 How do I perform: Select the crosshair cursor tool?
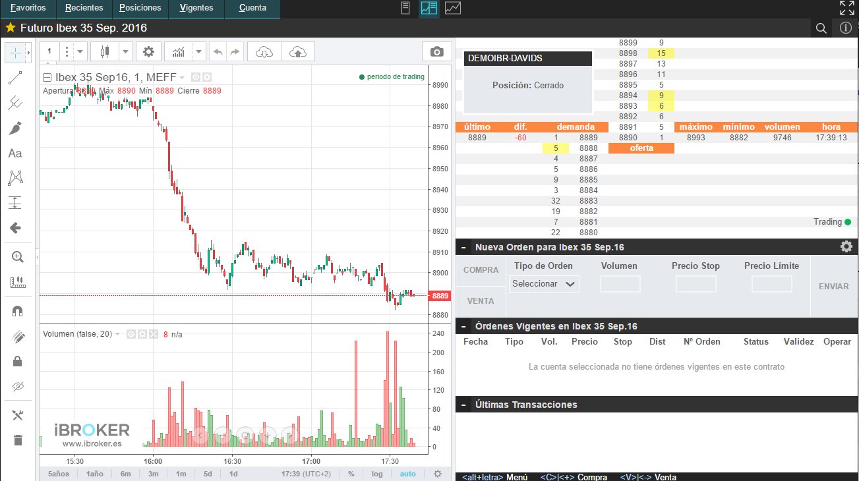click(15, 52)
